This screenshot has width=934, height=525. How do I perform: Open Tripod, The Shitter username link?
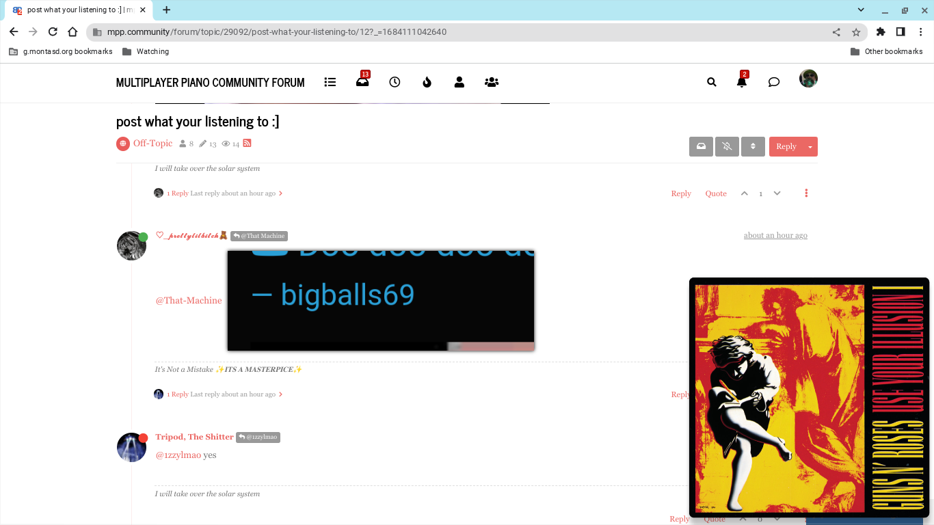(x=194, y=437)
